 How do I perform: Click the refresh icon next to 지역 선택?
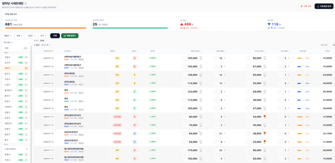[12, 42]
